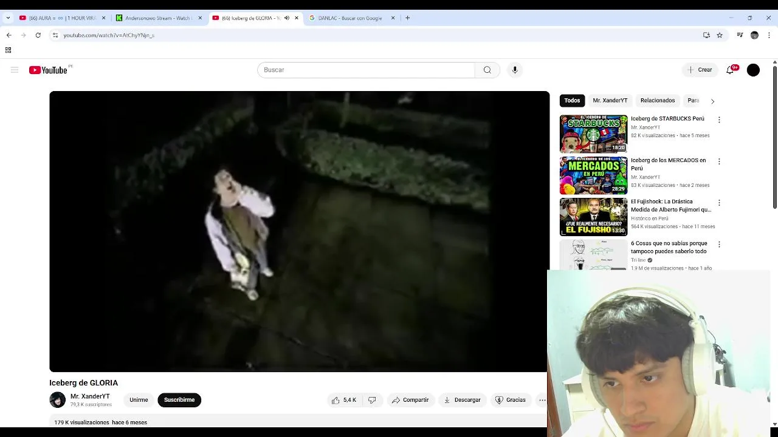Image resolution: width=778 pixels, height=437 pixels.
Task: Click 'Tri line' channel name
Action: pos(638,260)
